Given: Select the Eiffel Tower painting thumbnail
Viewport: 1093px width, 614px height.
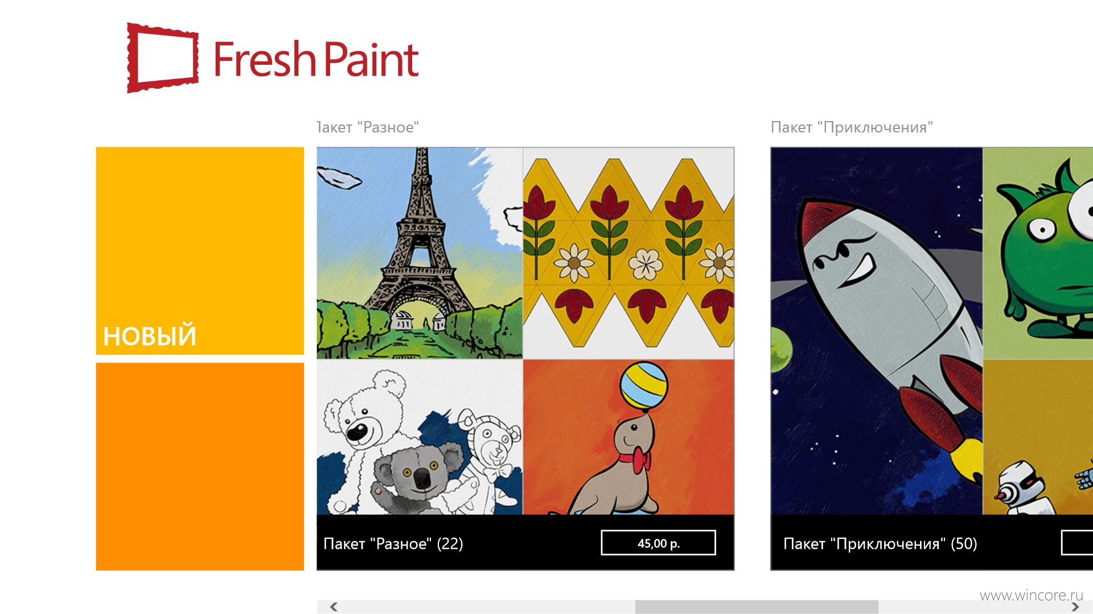Looking at the screenshot, I should 420,253.
